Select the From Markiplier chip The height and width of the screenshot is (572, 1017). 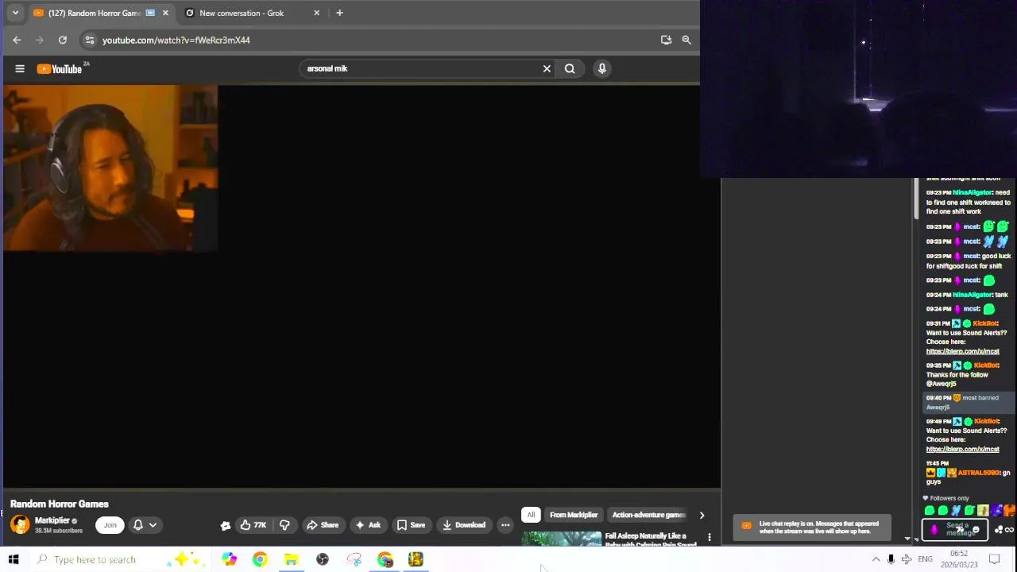point(573,515)
